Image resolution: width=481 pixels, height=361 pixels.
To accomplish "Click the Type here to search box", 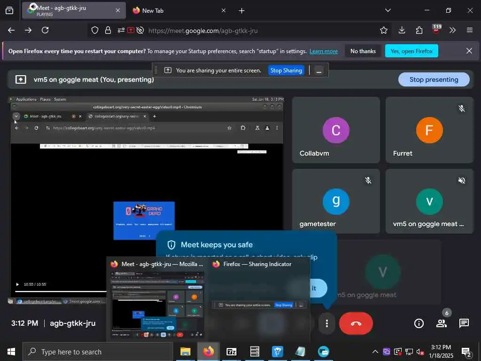I will [x=98, y=352].
